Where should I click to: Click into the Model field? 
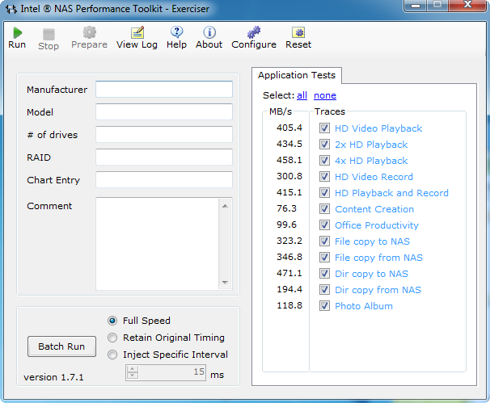164,111
